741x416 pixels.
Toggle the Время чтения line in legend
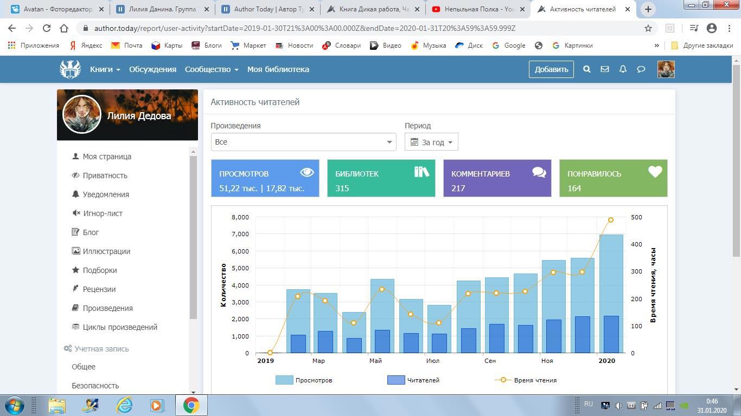pyautogui.click(x=526, y=380)
